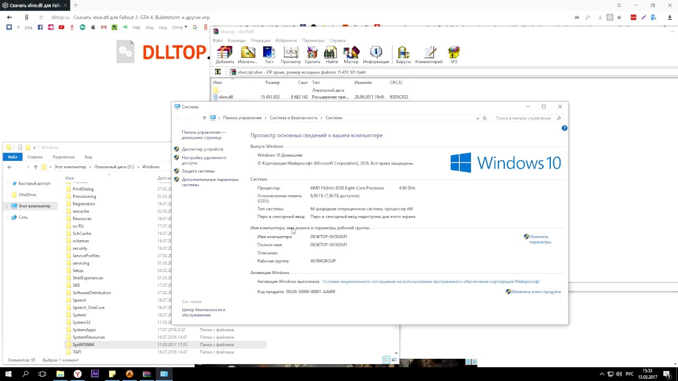Open Защита системы link
This screenshot has height=381, width=678.
[x=198, y=171]
